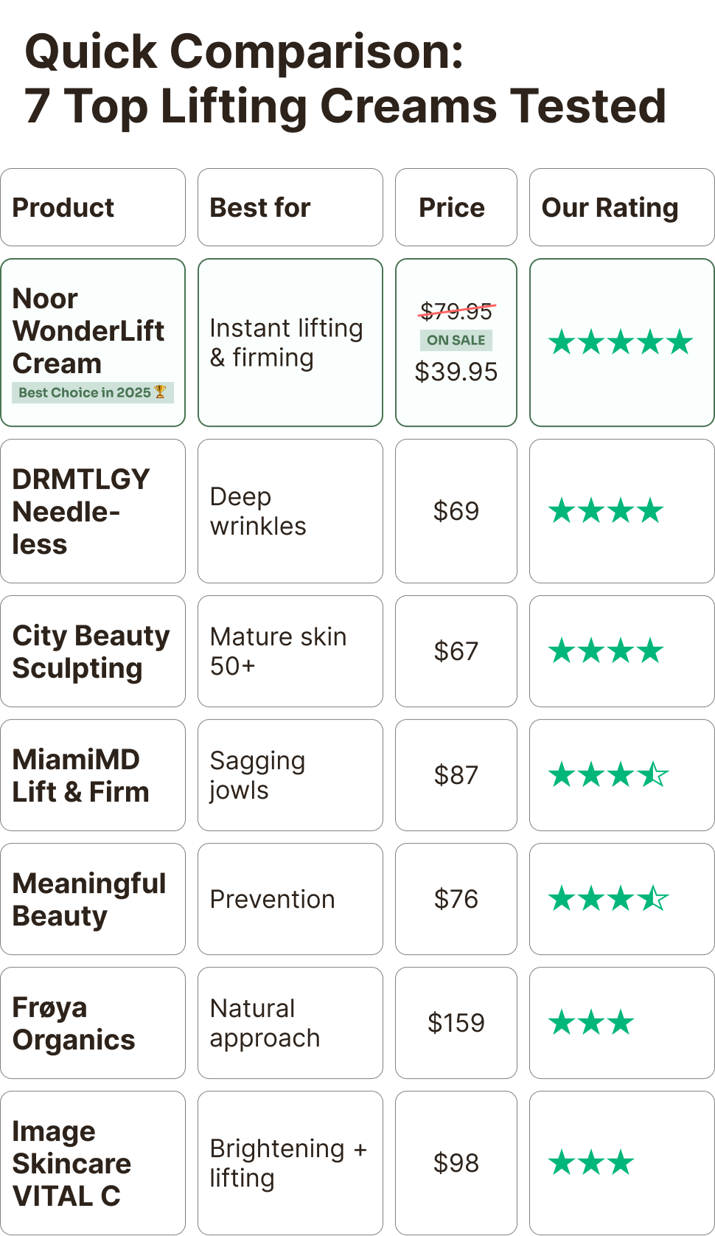Click City Beauty's four-star rating

(606, 651)
